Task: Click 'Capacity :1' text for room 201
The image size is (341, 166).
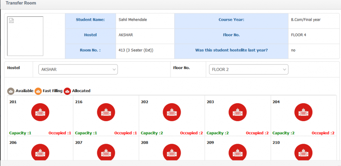Action: click(x=20, y=133)
